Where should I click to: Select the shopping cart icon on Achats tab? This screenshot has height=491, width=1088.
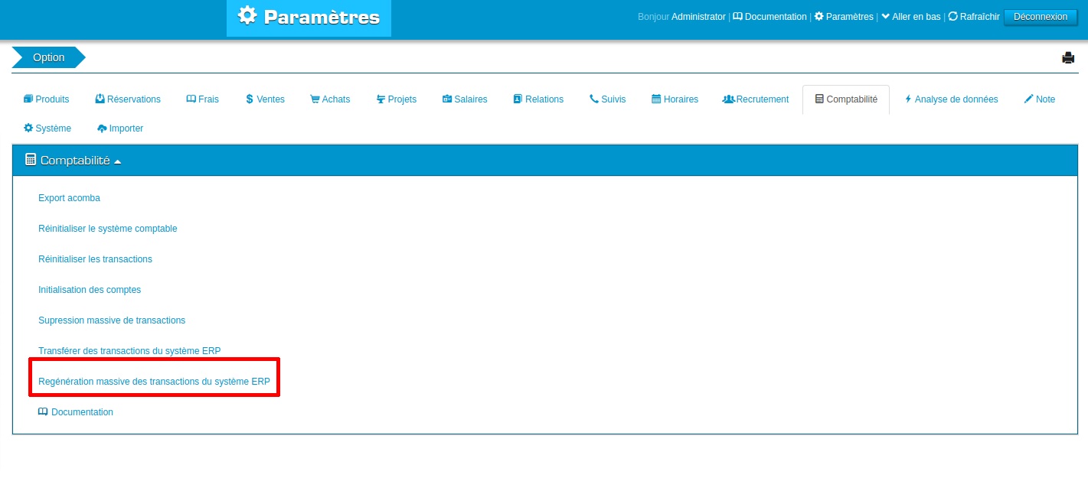pos(313,99)
